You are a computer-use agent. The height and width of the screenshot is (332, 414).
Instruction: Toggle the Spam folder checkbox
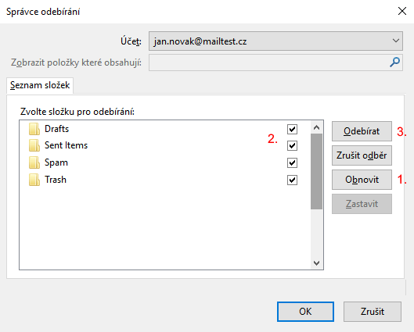point(292,162)
